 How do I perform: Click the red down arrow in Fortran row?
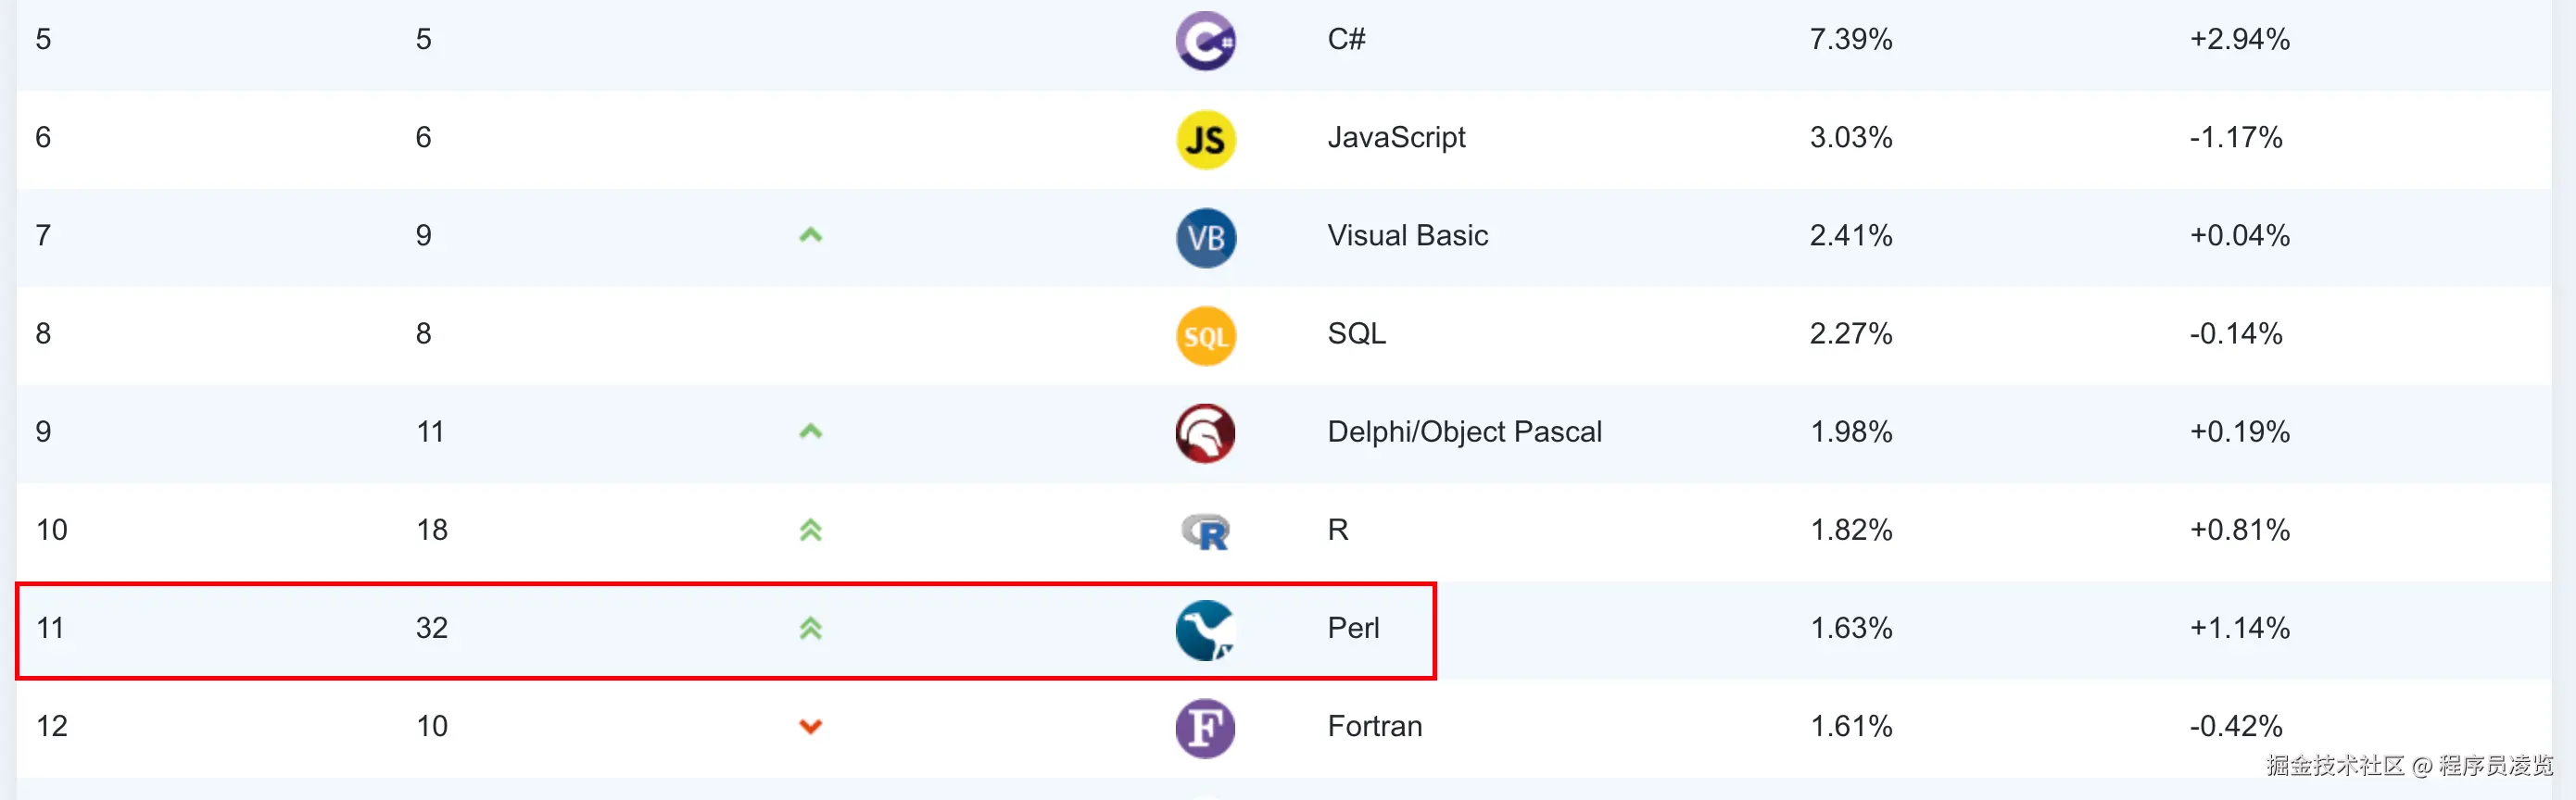[x=810, y=726]
